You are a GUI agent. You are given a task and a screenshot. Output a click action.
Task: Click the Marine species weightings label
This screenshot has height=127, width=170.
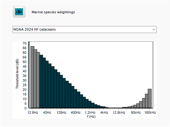point(53,12)
